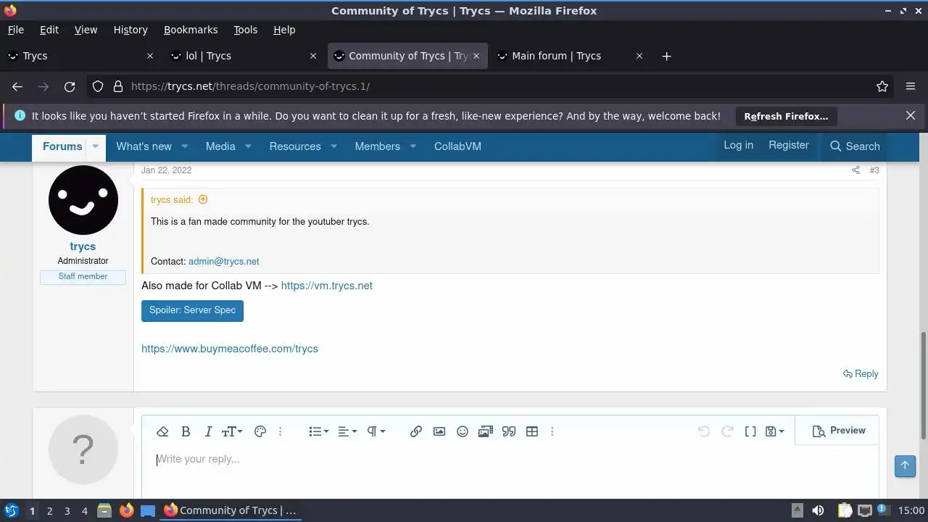The height and width of the screenshot is (522, 928).
Task: Expand the What's new dropdown arrow
Action: tap(184, 146)
